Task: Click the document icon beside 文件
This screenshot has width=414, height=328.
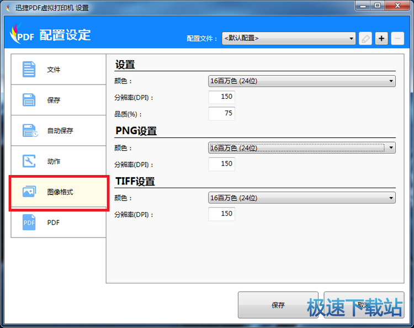Action: click(x=29, y=69)
